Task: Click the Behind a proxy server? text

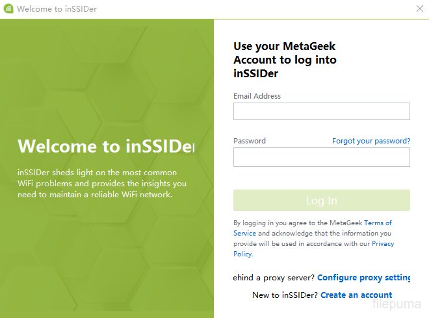Action: pyautogui.click(x=274, y=278)
